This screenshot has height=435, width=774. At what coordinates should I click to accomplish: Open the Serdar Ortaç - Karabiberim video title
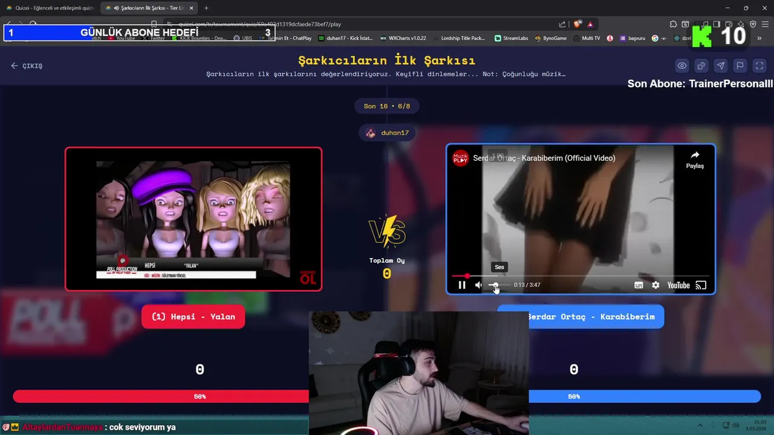(x=544, y=158)
